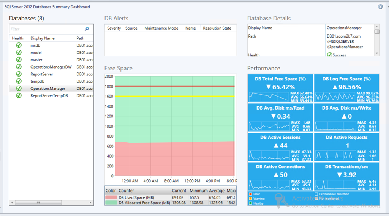Screen dimensions: 389x216
Task: Sort alerts by Resolution State column
Action: [x=217, y=28]
